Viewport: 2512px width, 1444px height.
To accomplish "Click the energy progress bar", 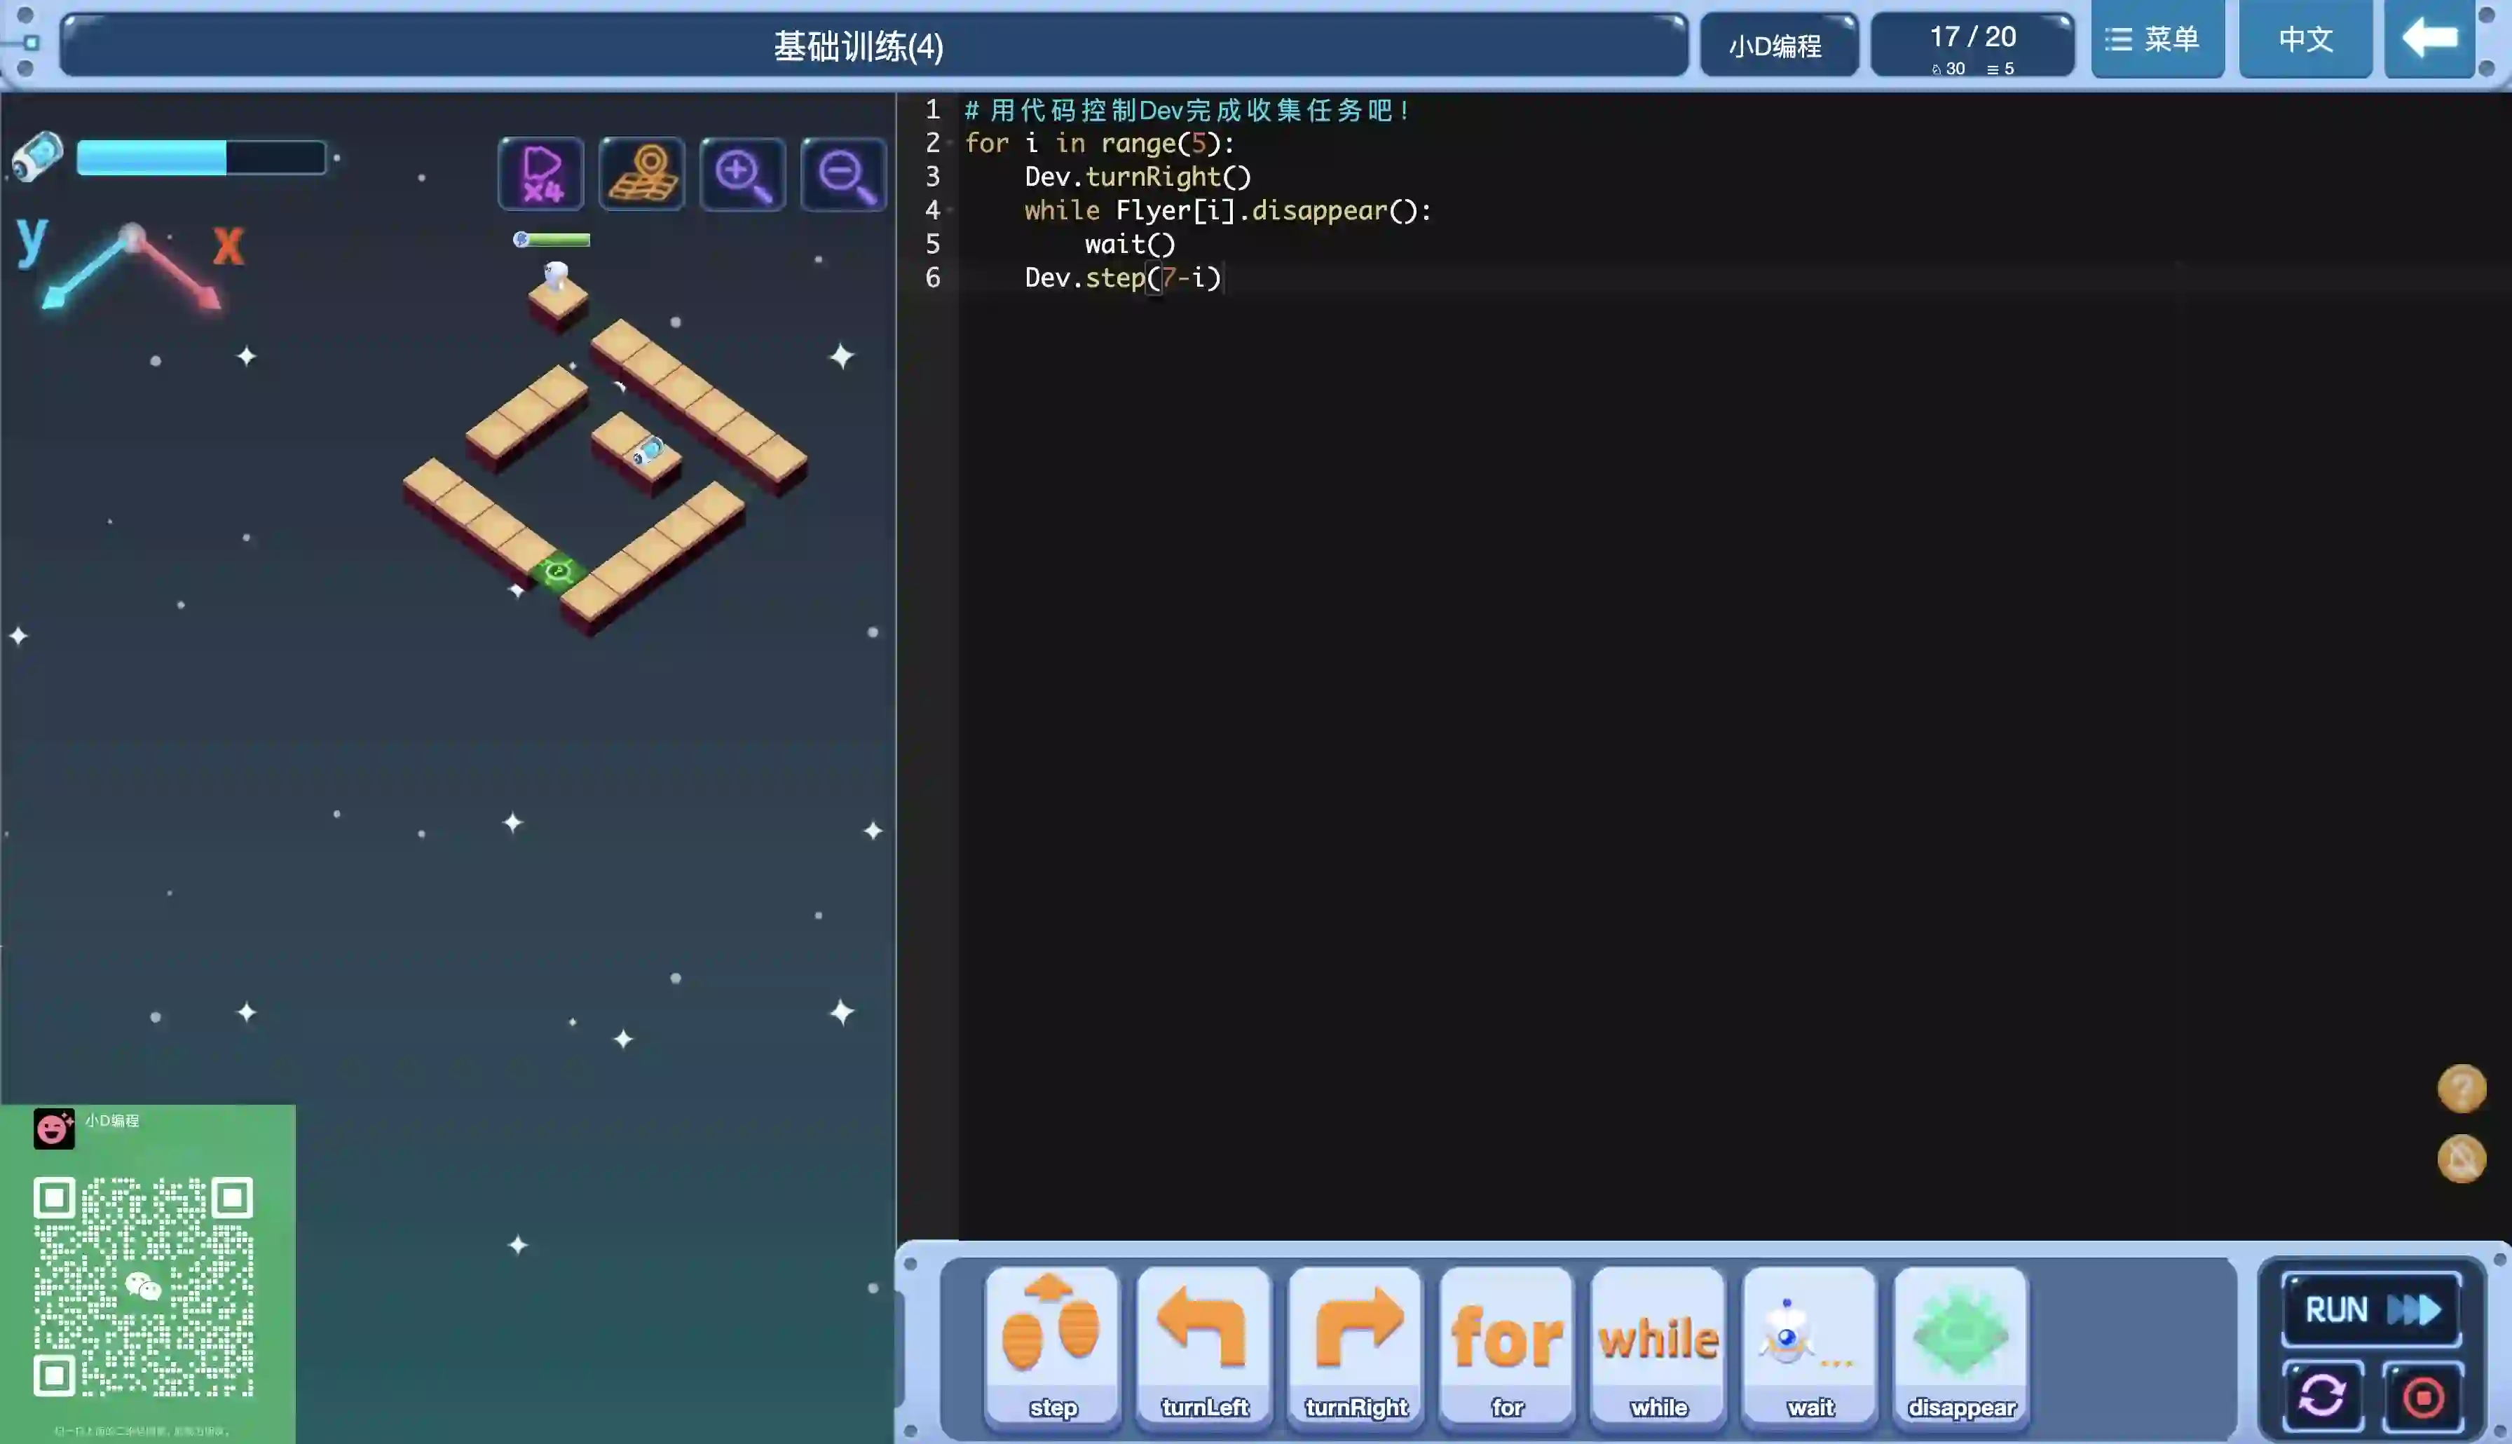I will click(x=201, y=158).
